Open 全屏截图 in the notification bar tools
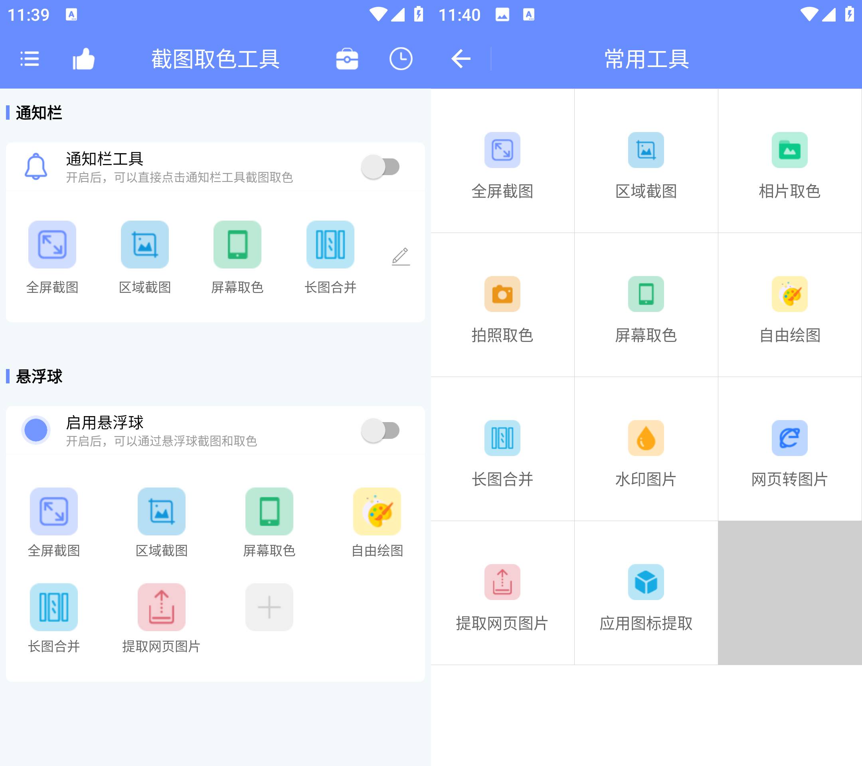 [52, 245]
